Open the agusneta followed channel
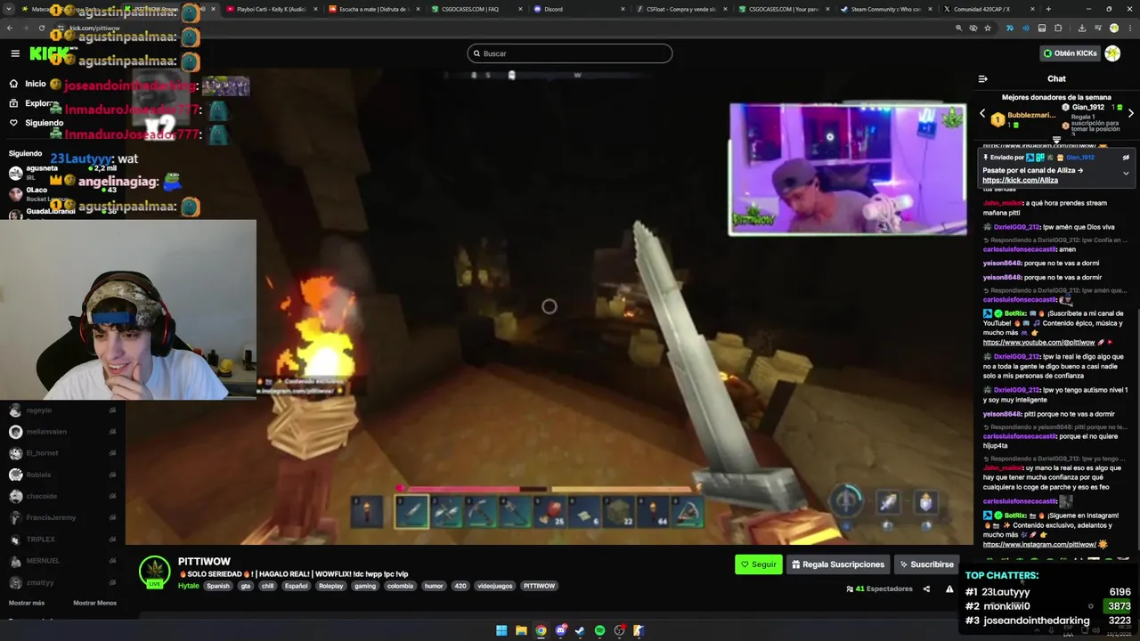Viewport: 1140px width, 641px height. (x=62, y=172)
